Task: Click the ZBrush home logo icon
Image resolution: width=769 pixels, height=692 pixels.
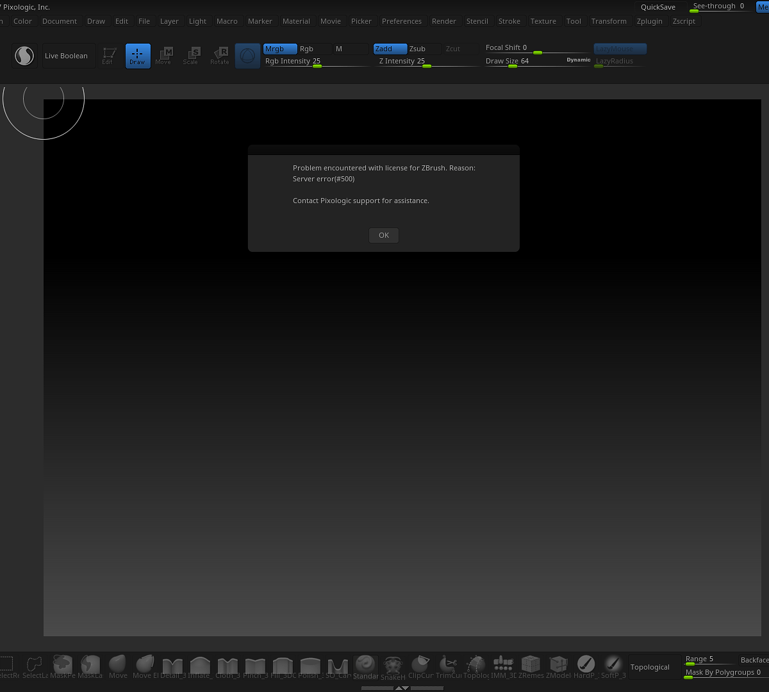Action: click(x=24, y=56)
